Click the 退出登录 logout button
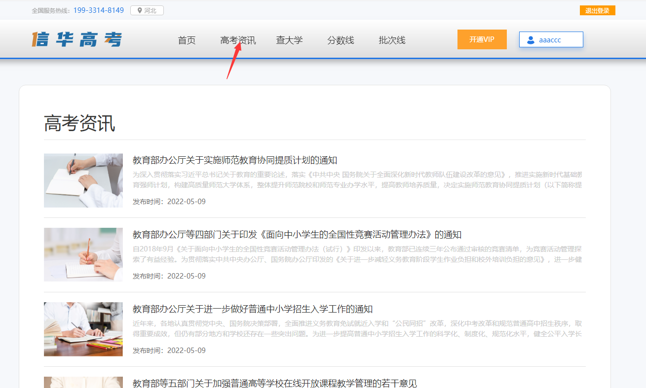Viewport: 646px width, 388px height. pos(597,10)
